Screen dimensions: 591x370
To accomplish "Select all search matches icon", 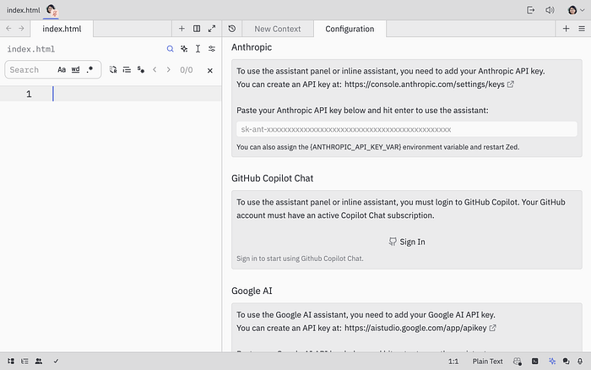I will point(127,70).
